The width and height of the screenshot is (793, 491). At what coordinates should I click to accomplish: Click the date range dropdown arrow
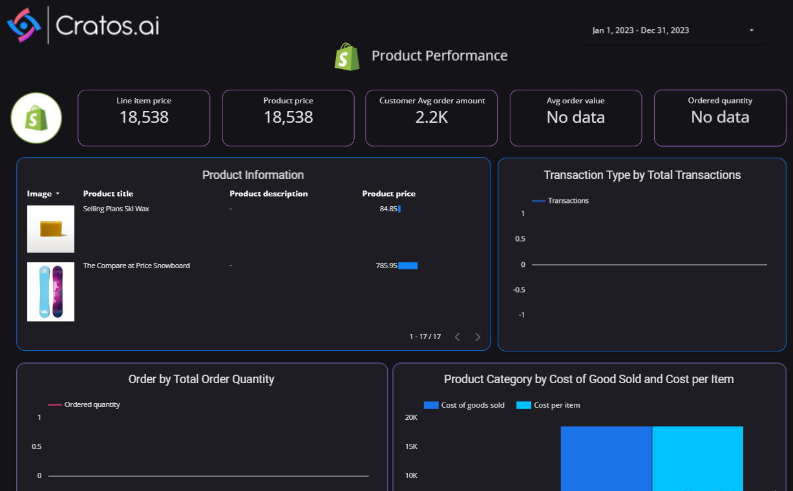coord(751,30)
